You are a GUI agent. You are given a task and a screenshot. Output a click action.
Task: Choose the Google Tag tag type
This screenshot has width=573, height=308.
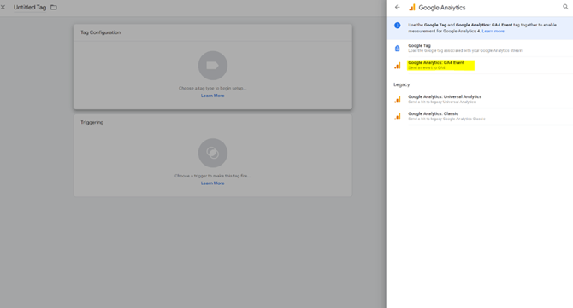tap(480, 48)
